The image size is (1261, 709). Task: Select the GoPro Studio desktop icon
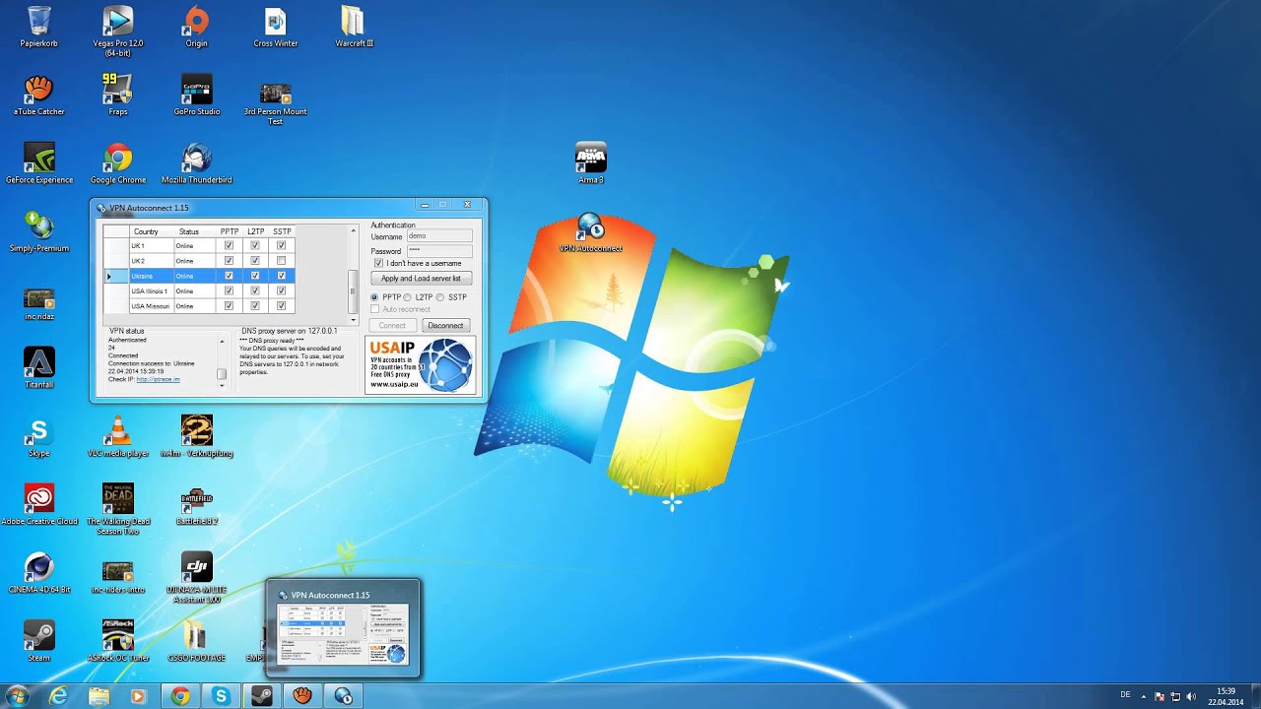(x=197, y=96)
